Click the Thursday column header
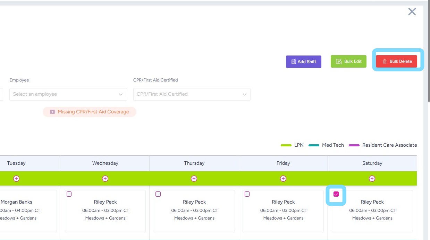The height and width of the screenshot is (240, 430). [194, 163]
